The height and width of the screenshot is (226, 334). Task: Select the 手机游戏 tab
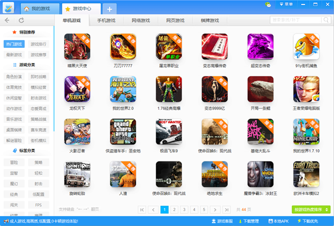[106, 21]
